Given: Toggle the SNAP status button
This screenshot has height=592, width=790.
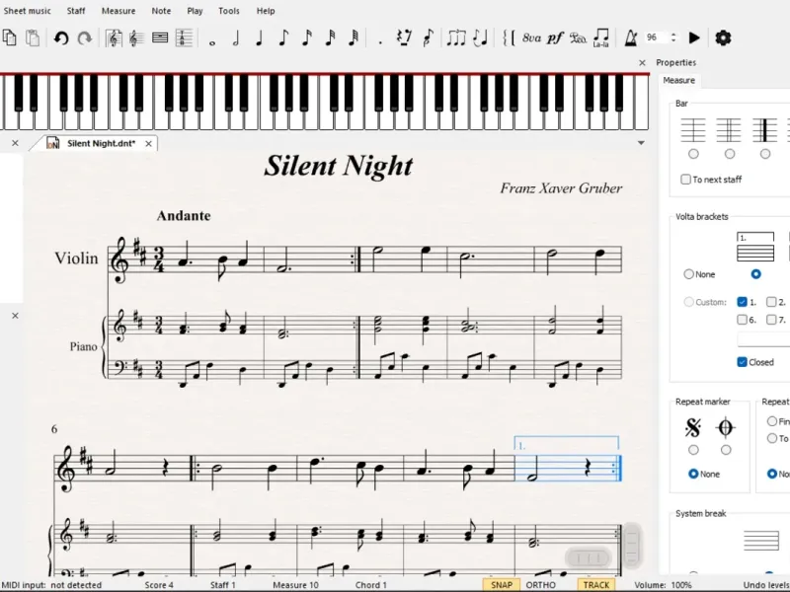Looking at the screenshot, I should click(502, 584).
